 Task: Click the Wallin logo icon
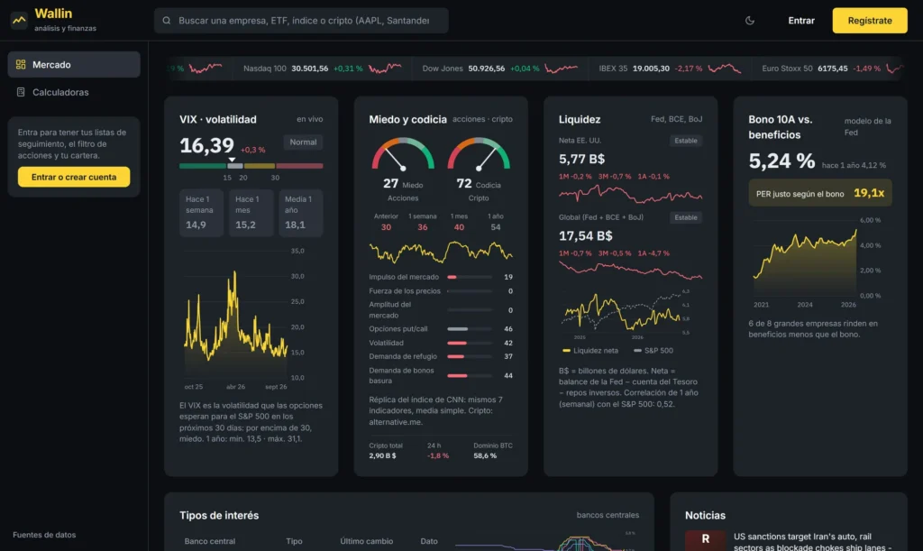click(19, 20)
